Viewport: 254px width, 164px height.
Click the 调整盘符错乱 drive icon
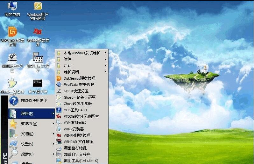[59, 148]
